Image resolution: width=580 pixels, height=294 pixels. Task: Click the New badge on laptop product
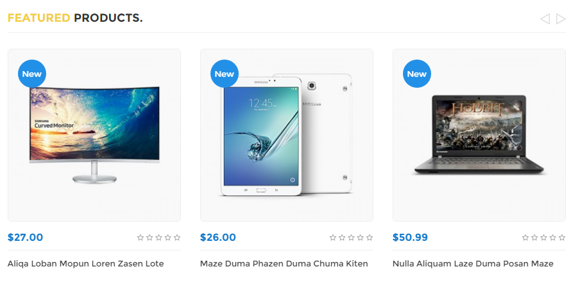click(x=417, y=74)
